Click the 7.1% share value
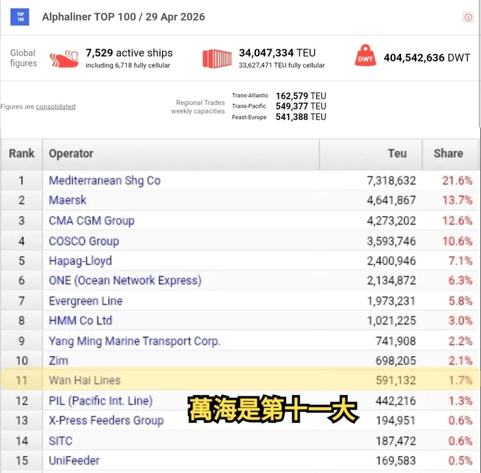Viewport: 481px width, 473px height. [460, 261]
